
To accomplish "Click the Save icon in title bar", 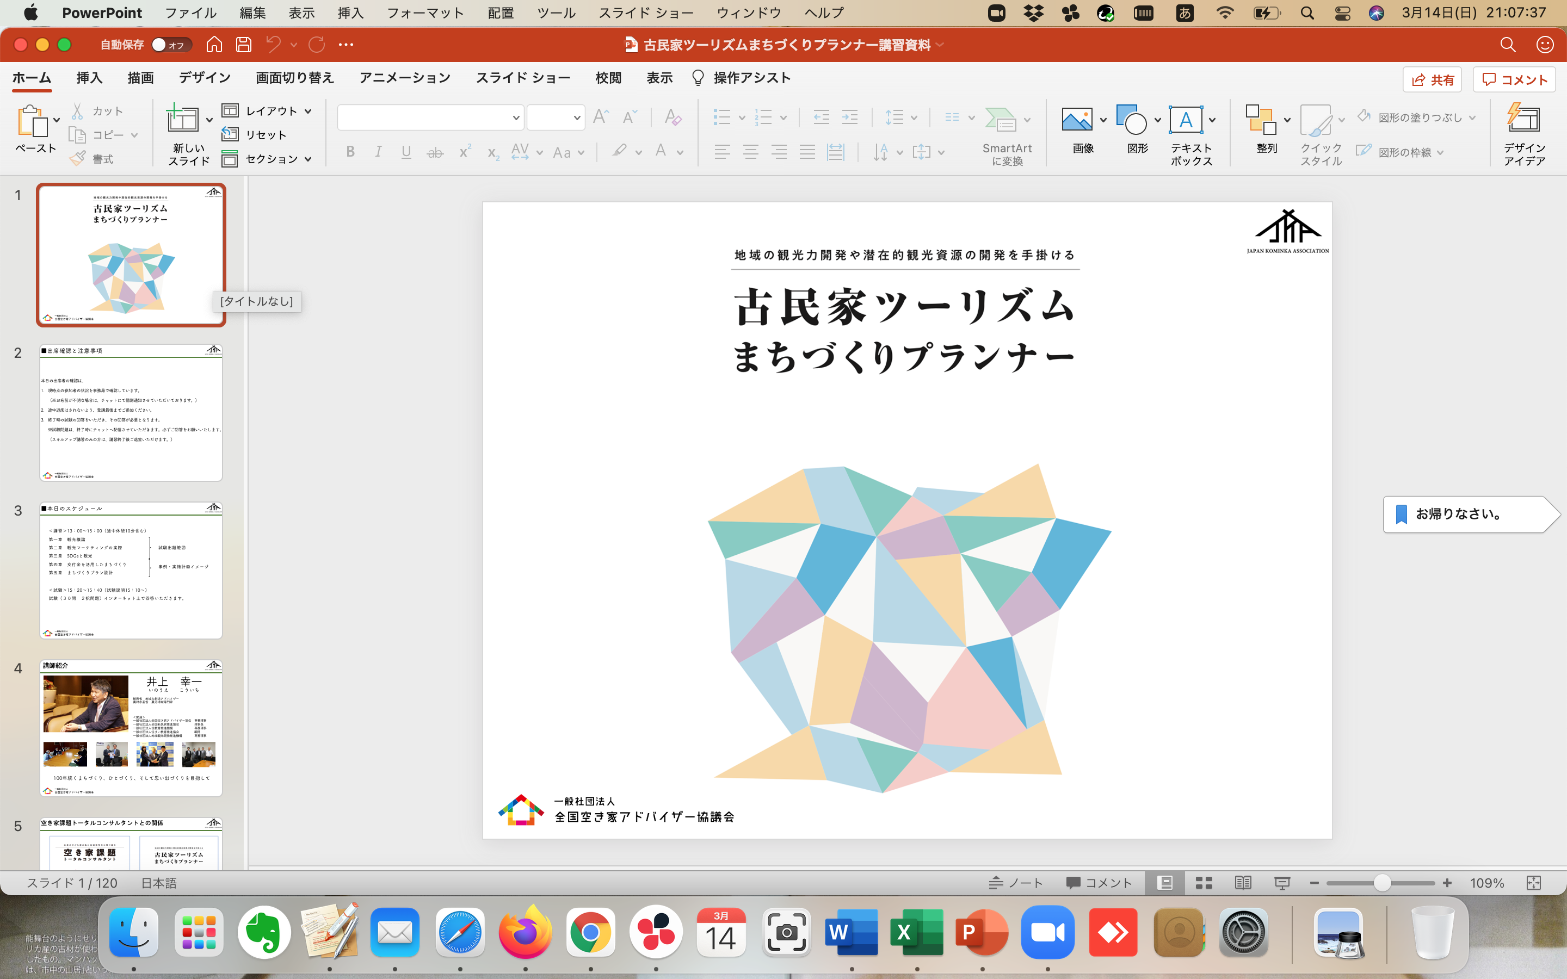I will coord(243,45).
